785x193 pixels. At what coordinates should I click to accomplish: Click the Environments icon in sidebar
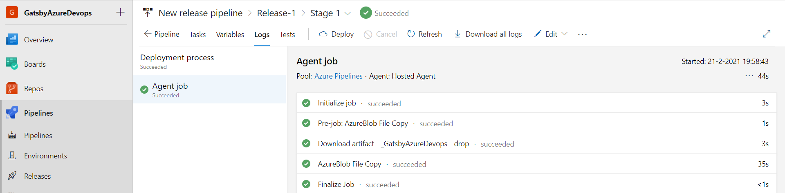pyautogui.click(x=12, y=156)
